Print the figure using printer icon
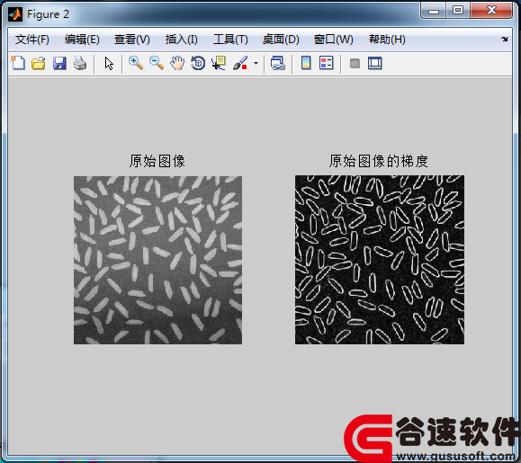This screenshot has width=521, height=463. [80, 63]
